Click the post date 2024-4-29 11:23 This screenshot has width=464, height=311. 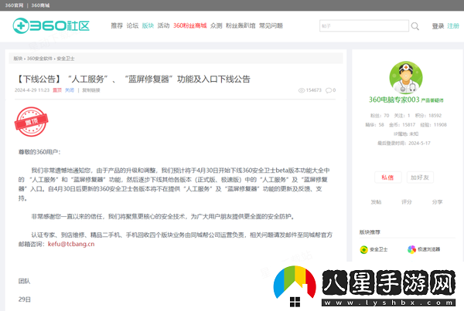point(32,90)
